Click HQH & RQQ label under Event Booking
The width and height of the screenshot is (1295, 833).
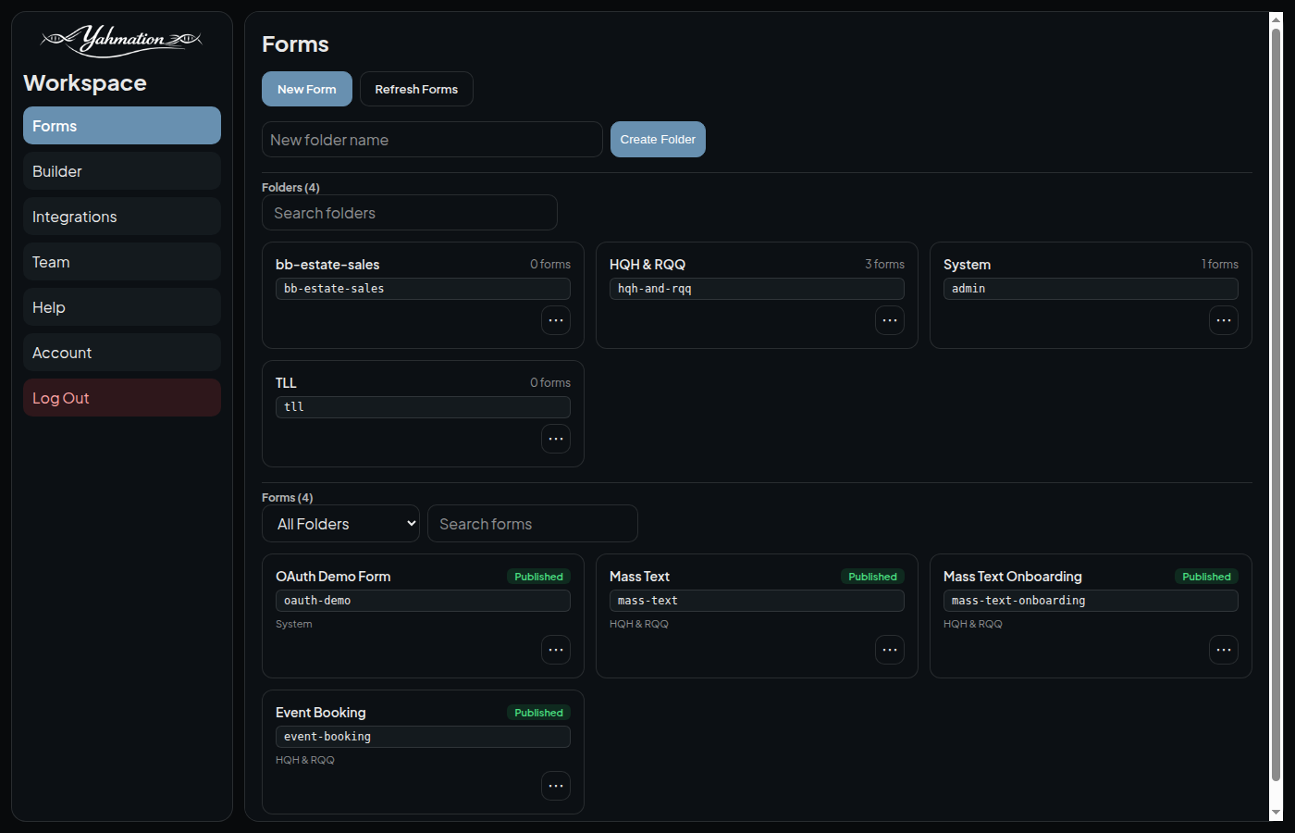(x=305, y=760)
